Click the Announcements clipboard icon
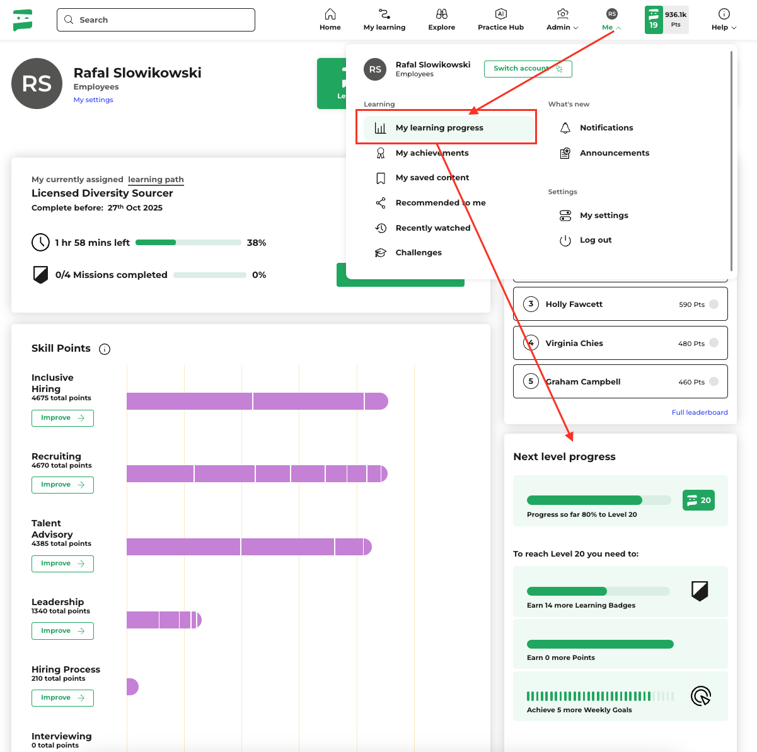Image resolution: width=757 pixels, height=752 pixels. pyautogui.click(x=565, y=153)
